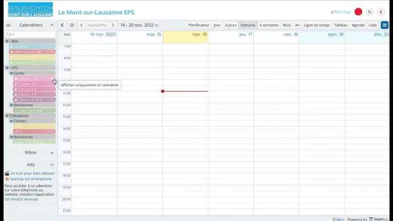The width and height of the screenshot is (393, 221).
Task: Switch to Tableau view
Action: 341,25
